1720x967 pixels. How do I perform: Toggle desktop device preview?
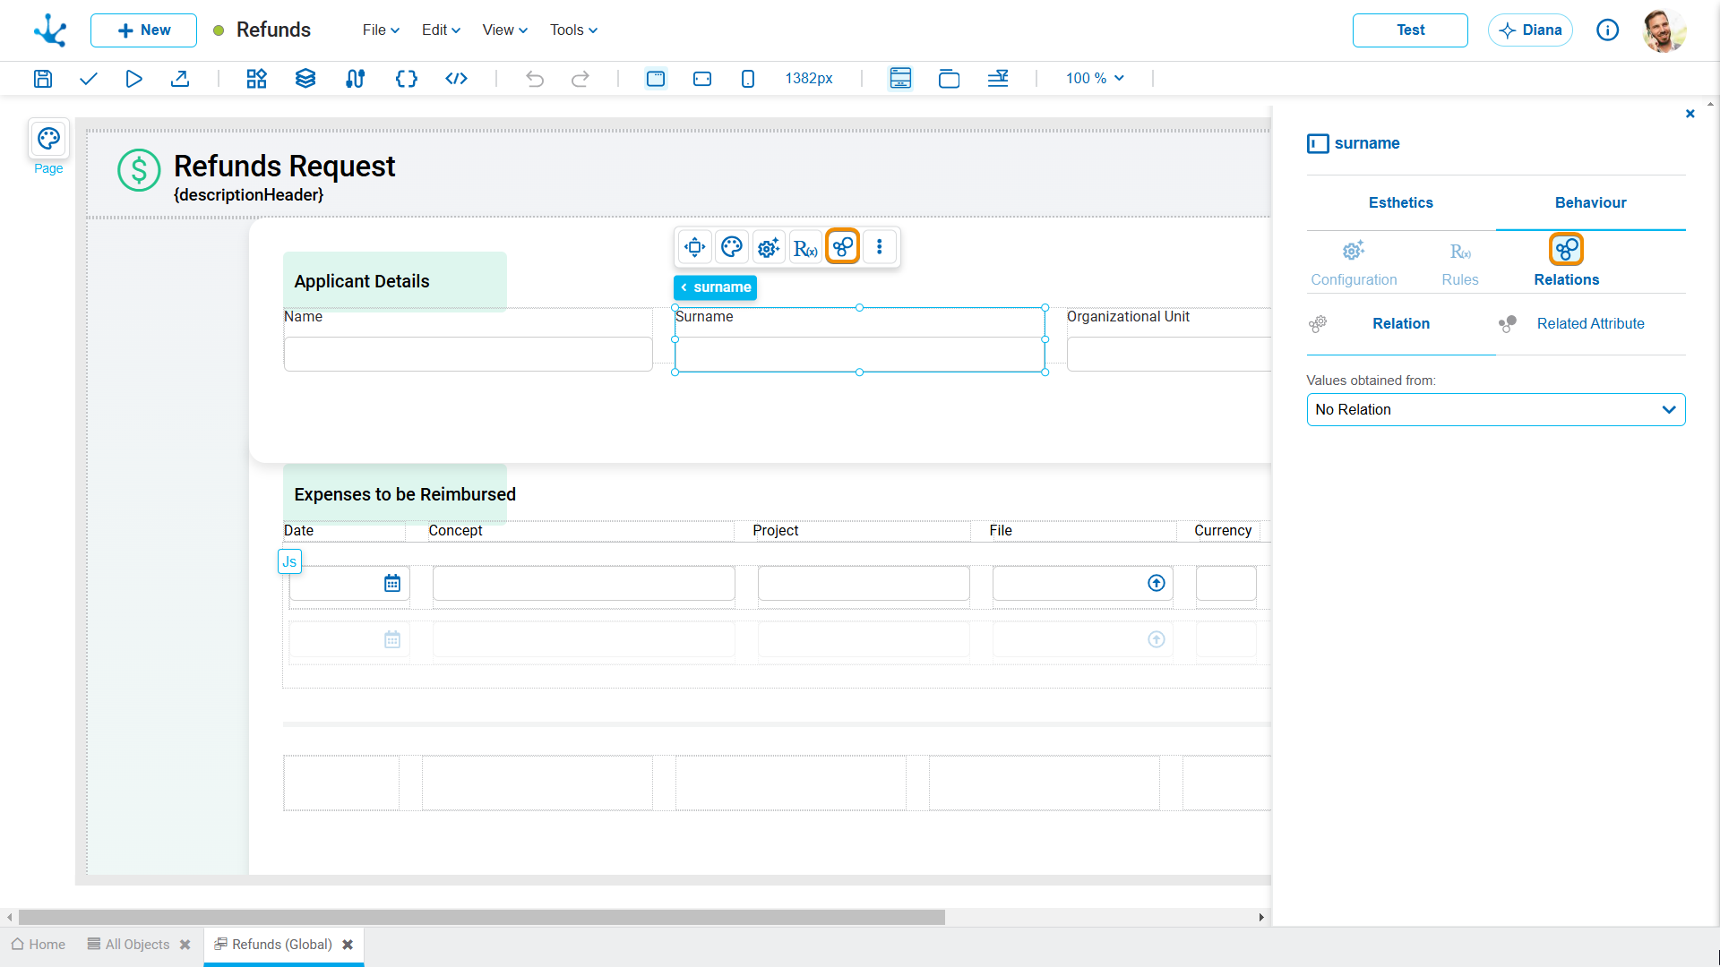[x=656, y=79]
